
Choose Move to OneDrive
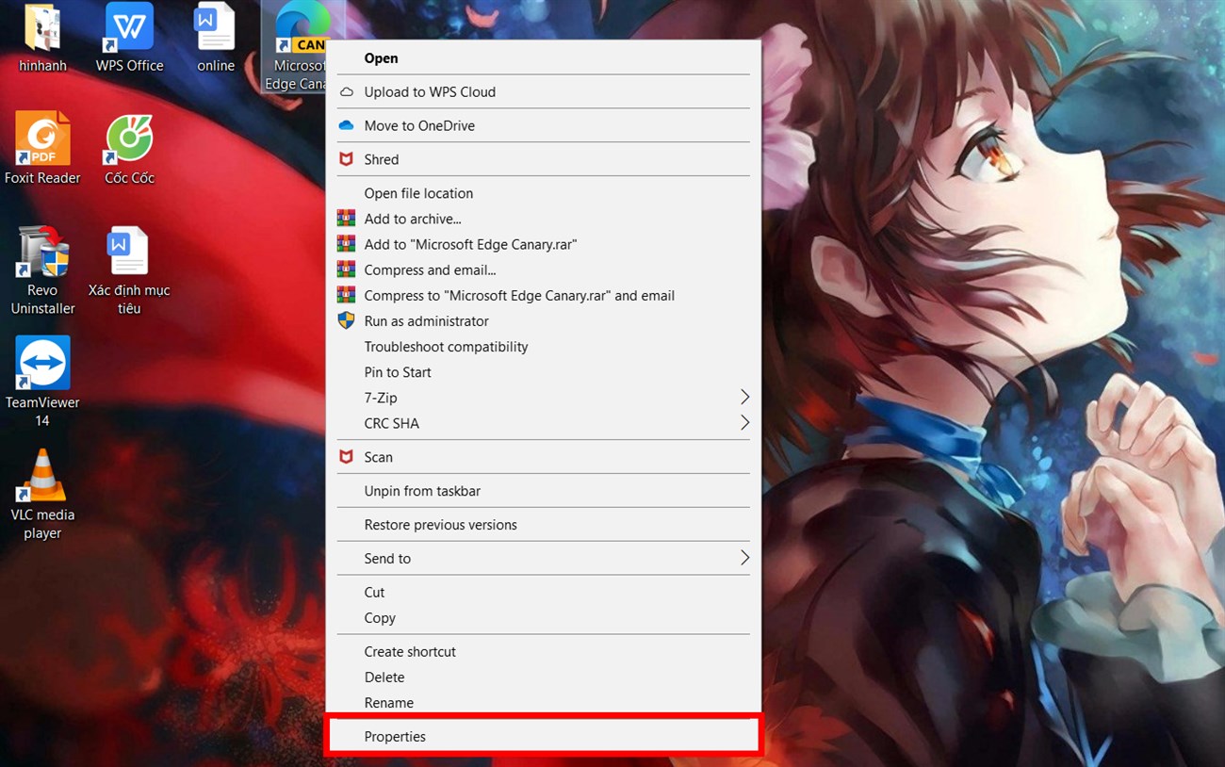pyautogui.click(x=543, y=125)
